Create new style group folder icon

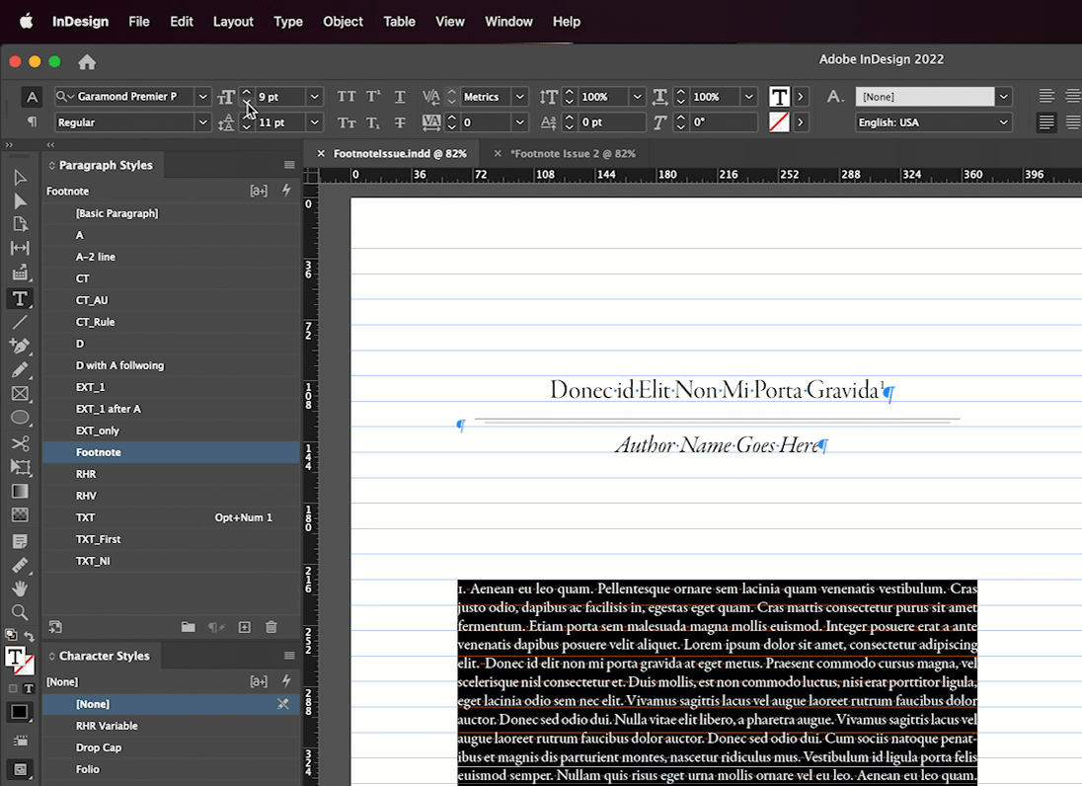coord(188,627)
